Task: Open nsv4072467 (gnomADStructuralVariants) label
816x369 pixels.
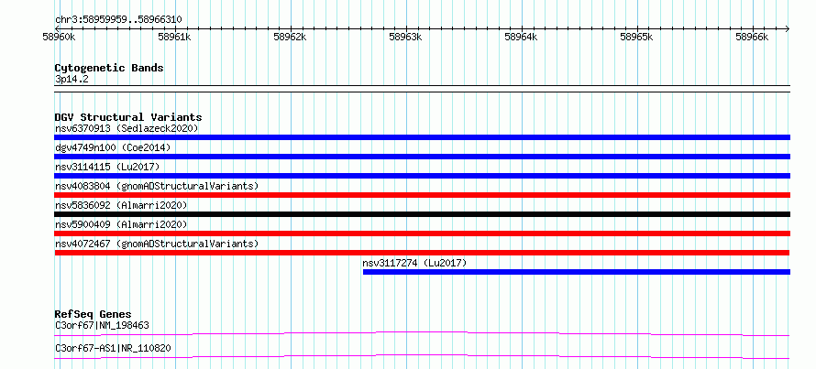Action: click(x=157, y=244)
